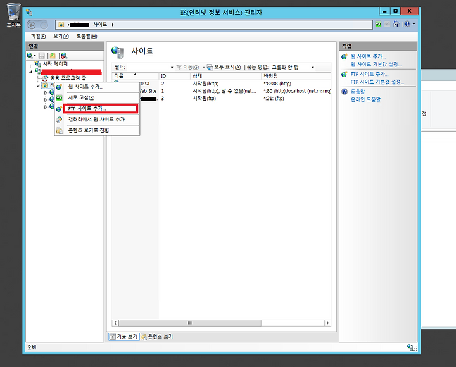Open the 필터 combo box dropdown
The image size is (456, 367).
[172, 68]
